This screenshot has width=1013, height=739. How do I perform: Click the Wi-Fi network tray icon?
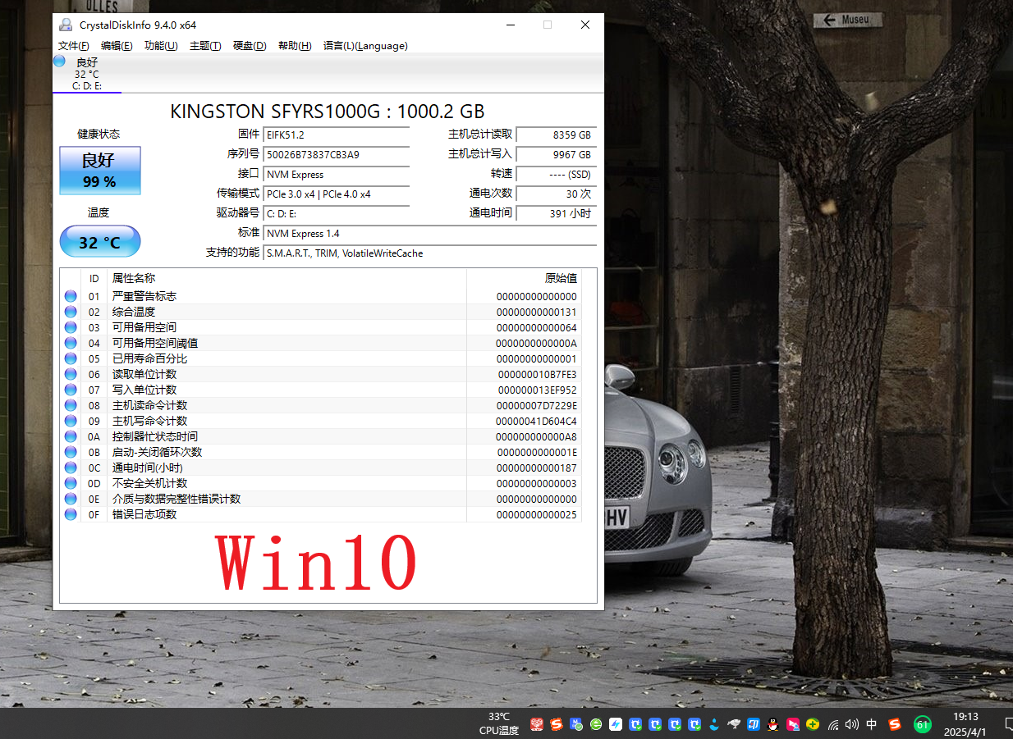point(833,724)
